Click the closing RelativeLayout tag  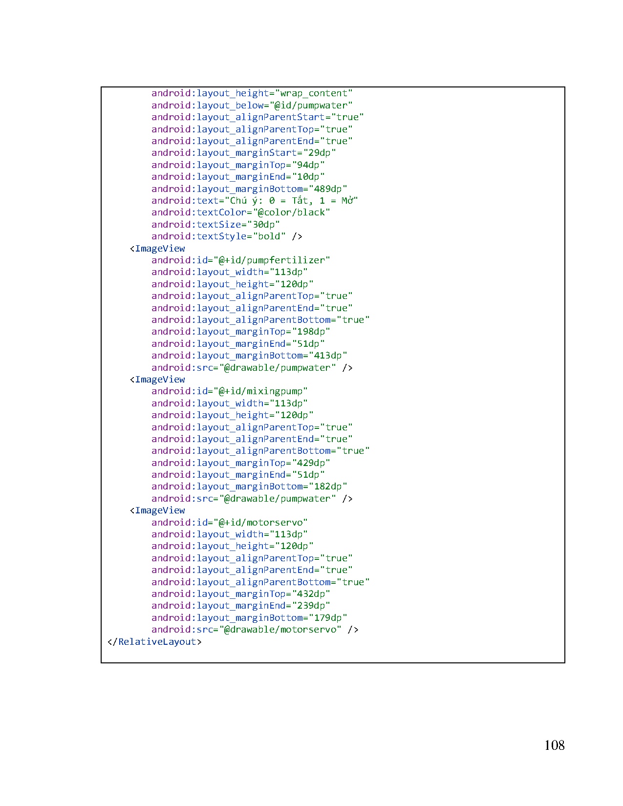(x=154, y=641)
